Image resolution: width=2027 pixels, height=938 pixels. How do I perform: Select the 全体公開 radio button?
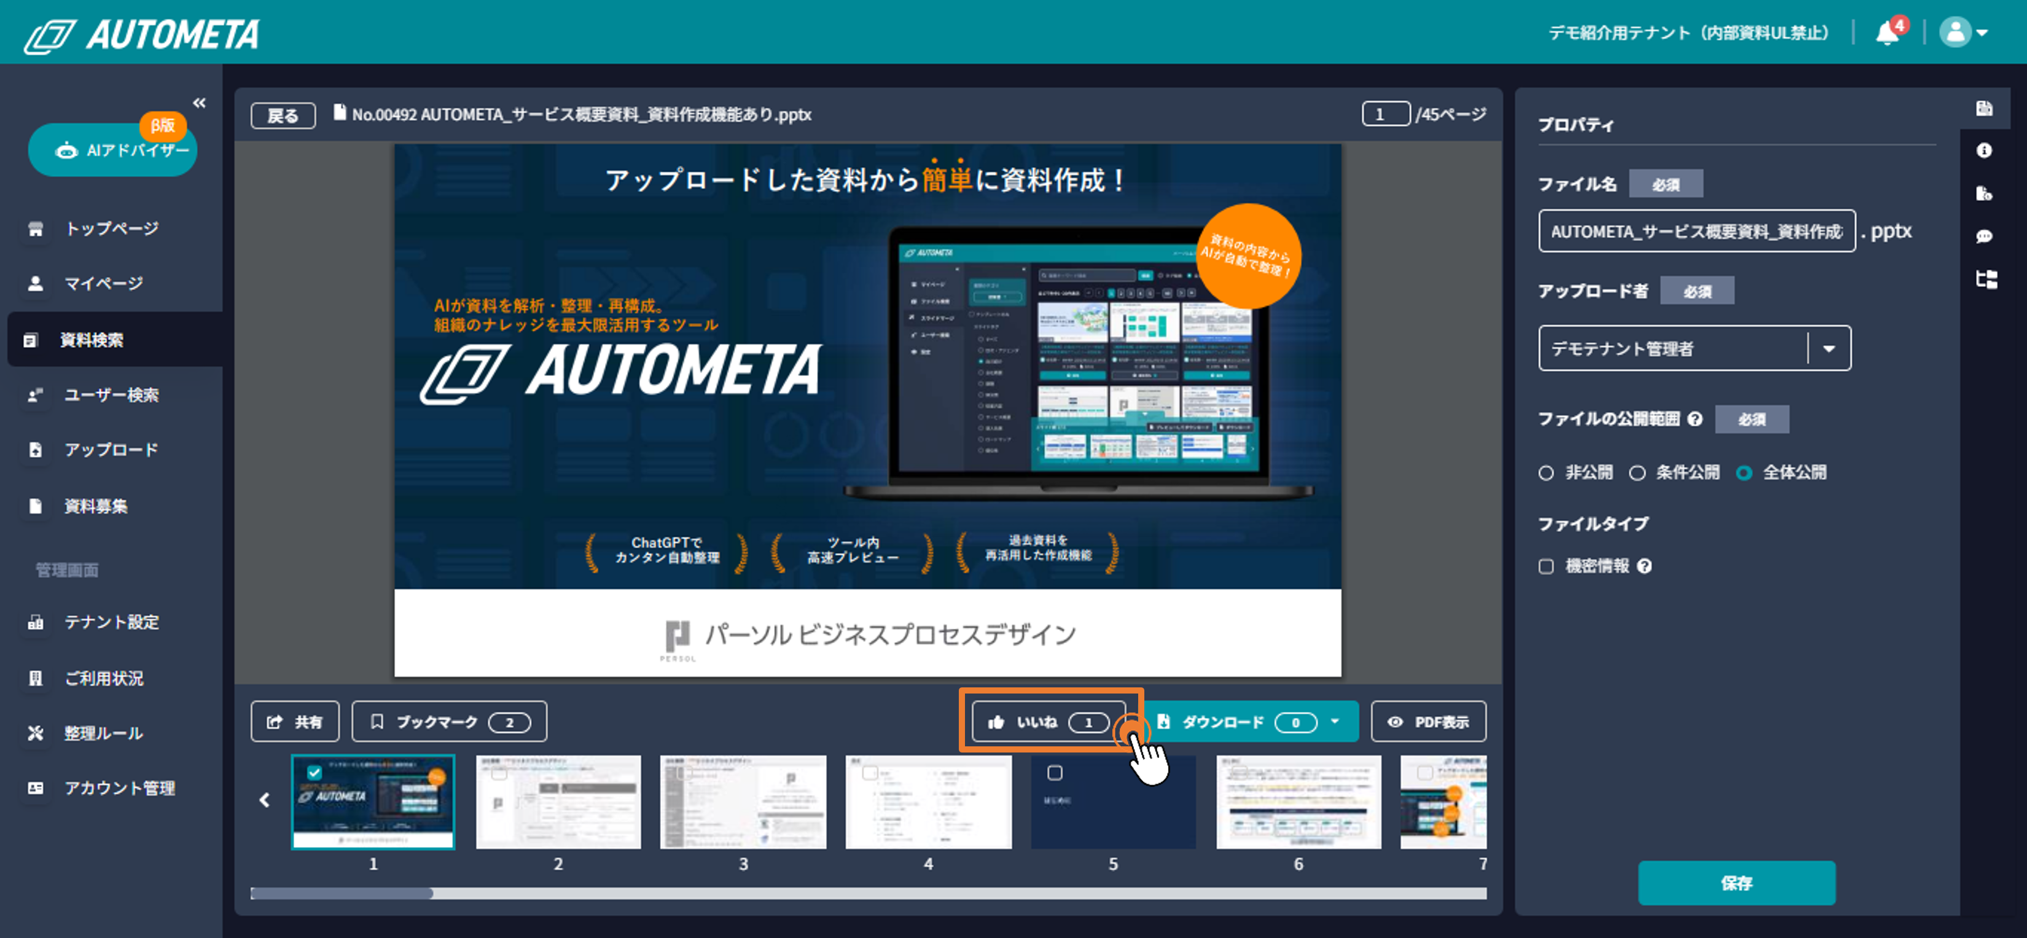click(1744, 474)
